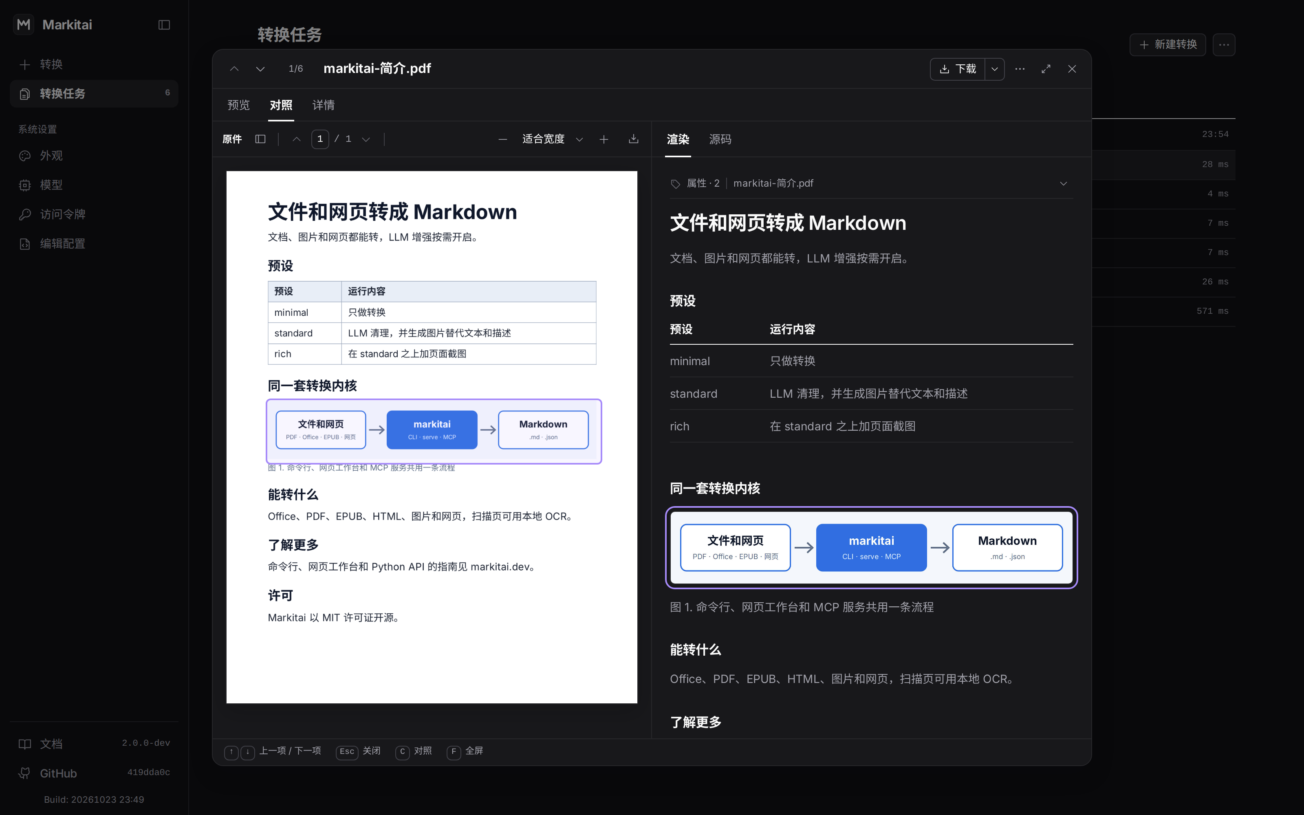Switch to the 详情 tab
This screenshot has height=815, width=1304.
pos(323,105)
